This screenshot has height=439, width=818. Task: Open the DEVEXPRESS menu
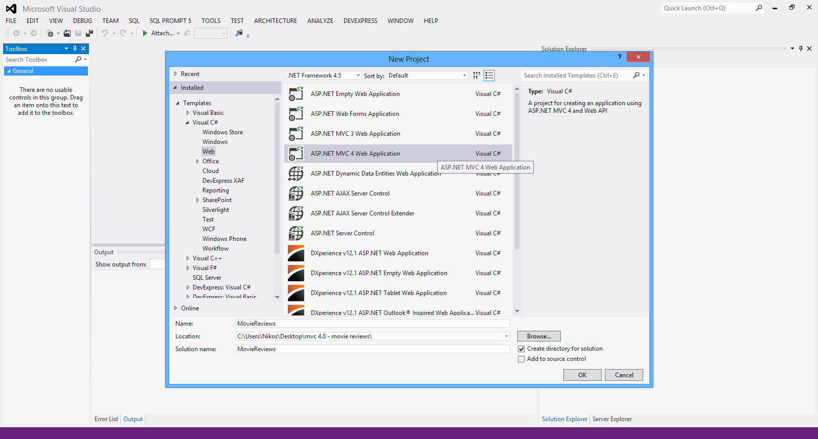(360, 21)
